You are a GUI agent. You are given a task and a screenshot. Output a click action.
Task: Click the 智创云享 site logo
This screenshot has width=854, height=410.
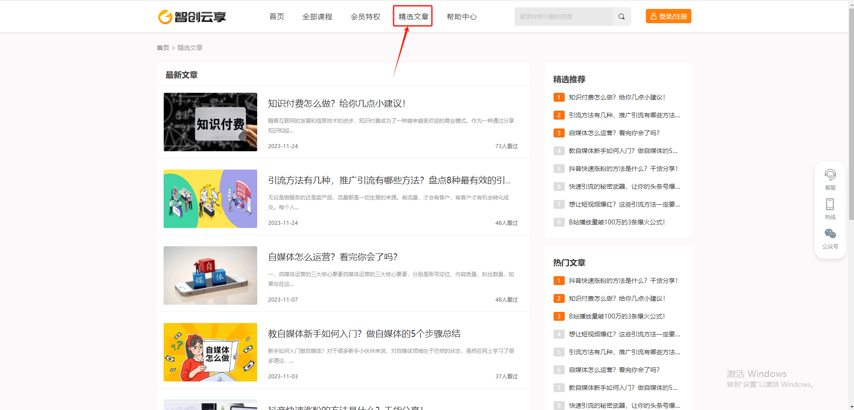[x=192, y=17]
